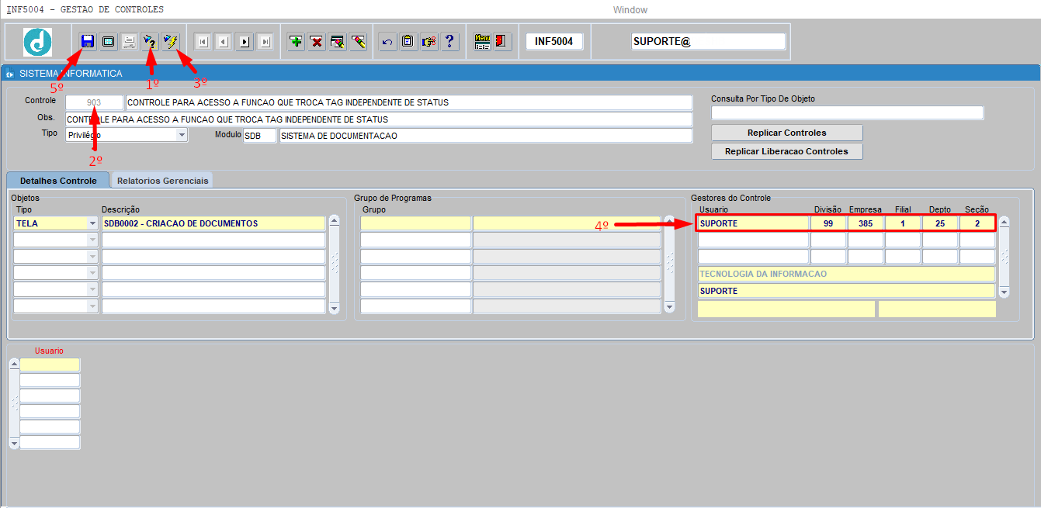This screenshot has width=1041, height=508.
Task: Click the greyed-out printer toolbar icon
Action: pos(130,41)
